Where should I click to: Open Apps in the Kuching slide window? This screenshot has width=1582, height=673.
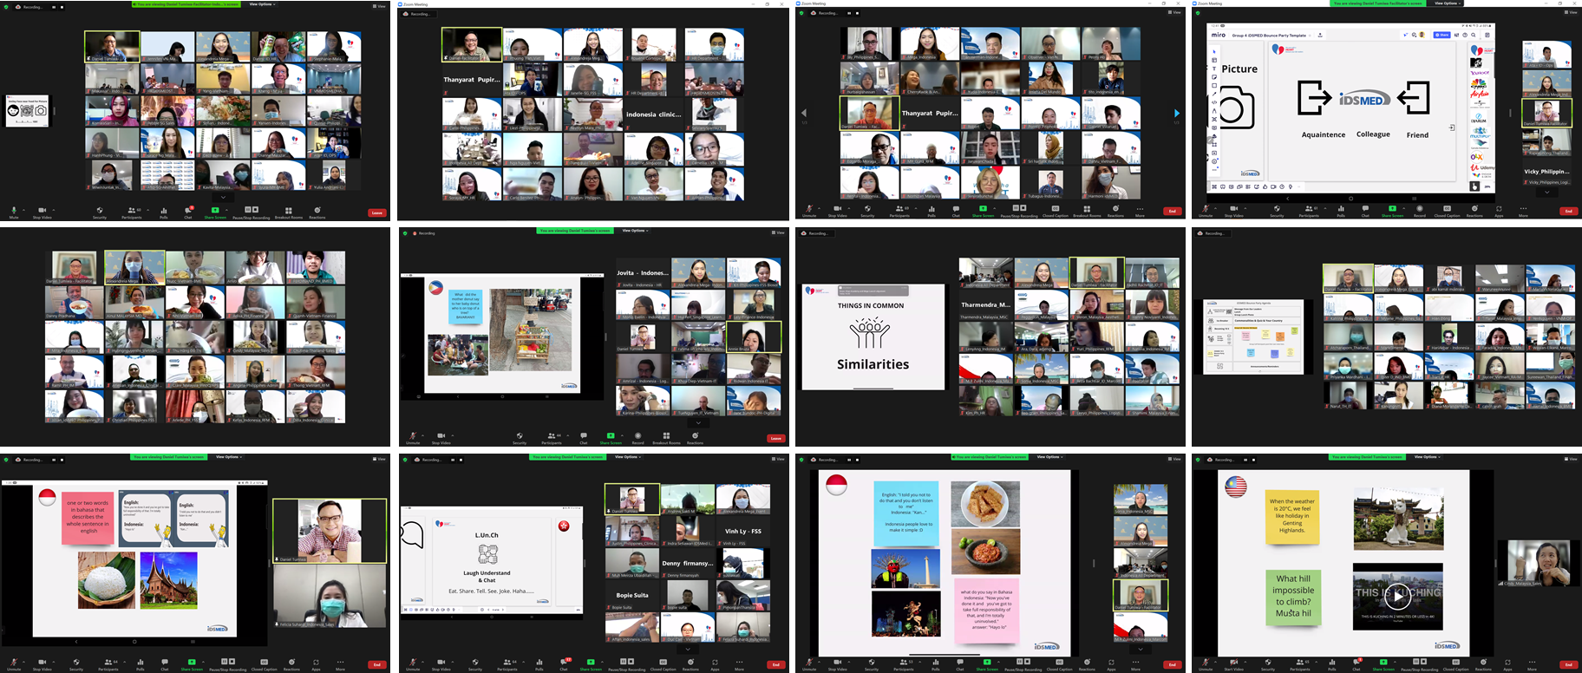1507,665
